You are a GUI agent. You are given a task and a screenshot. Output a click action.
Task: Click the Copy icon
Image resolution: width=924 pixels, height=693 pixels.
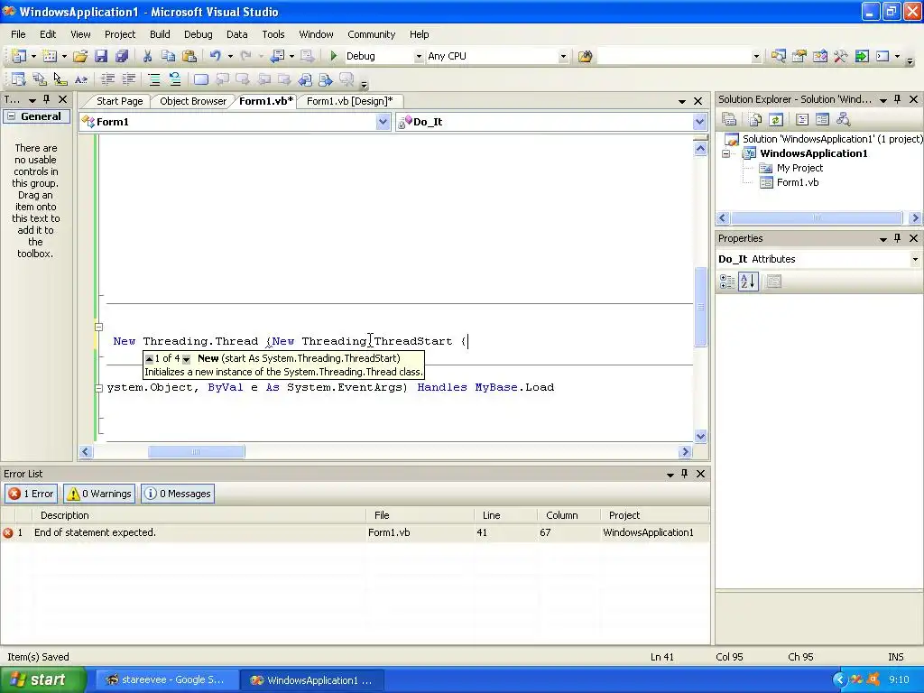pyautogui.click(x=168, y=56)
